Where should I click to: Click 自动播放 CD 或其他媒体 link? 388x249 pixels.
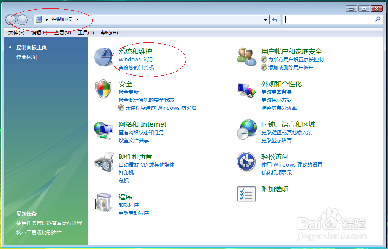(x=146, y=165)
